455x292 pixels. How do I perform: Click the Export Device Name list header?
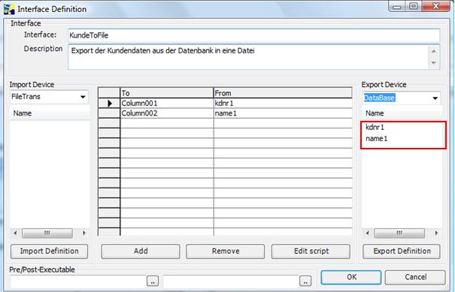tap(402, 113)
